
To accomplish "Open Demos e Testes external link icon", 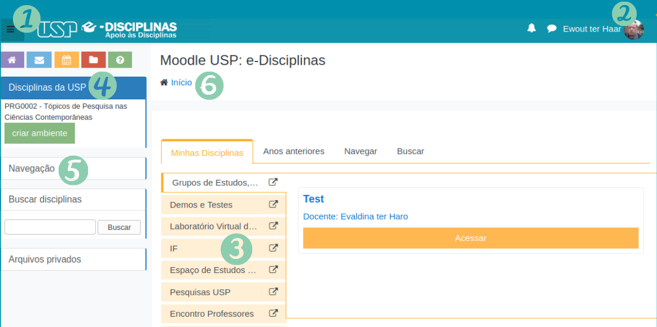I will pyautogui.click(x=273, y=204).
